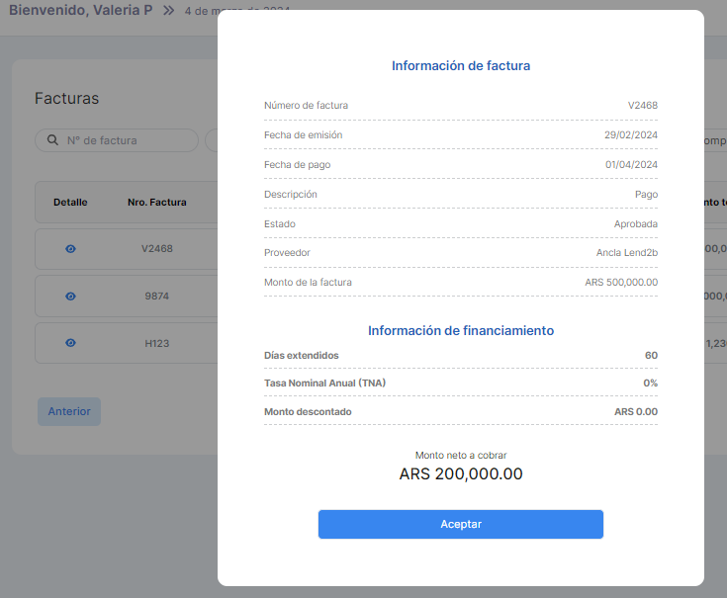Click the Bienvenido, Valeria P header text

pyautogui.click(x=81, y=10)
